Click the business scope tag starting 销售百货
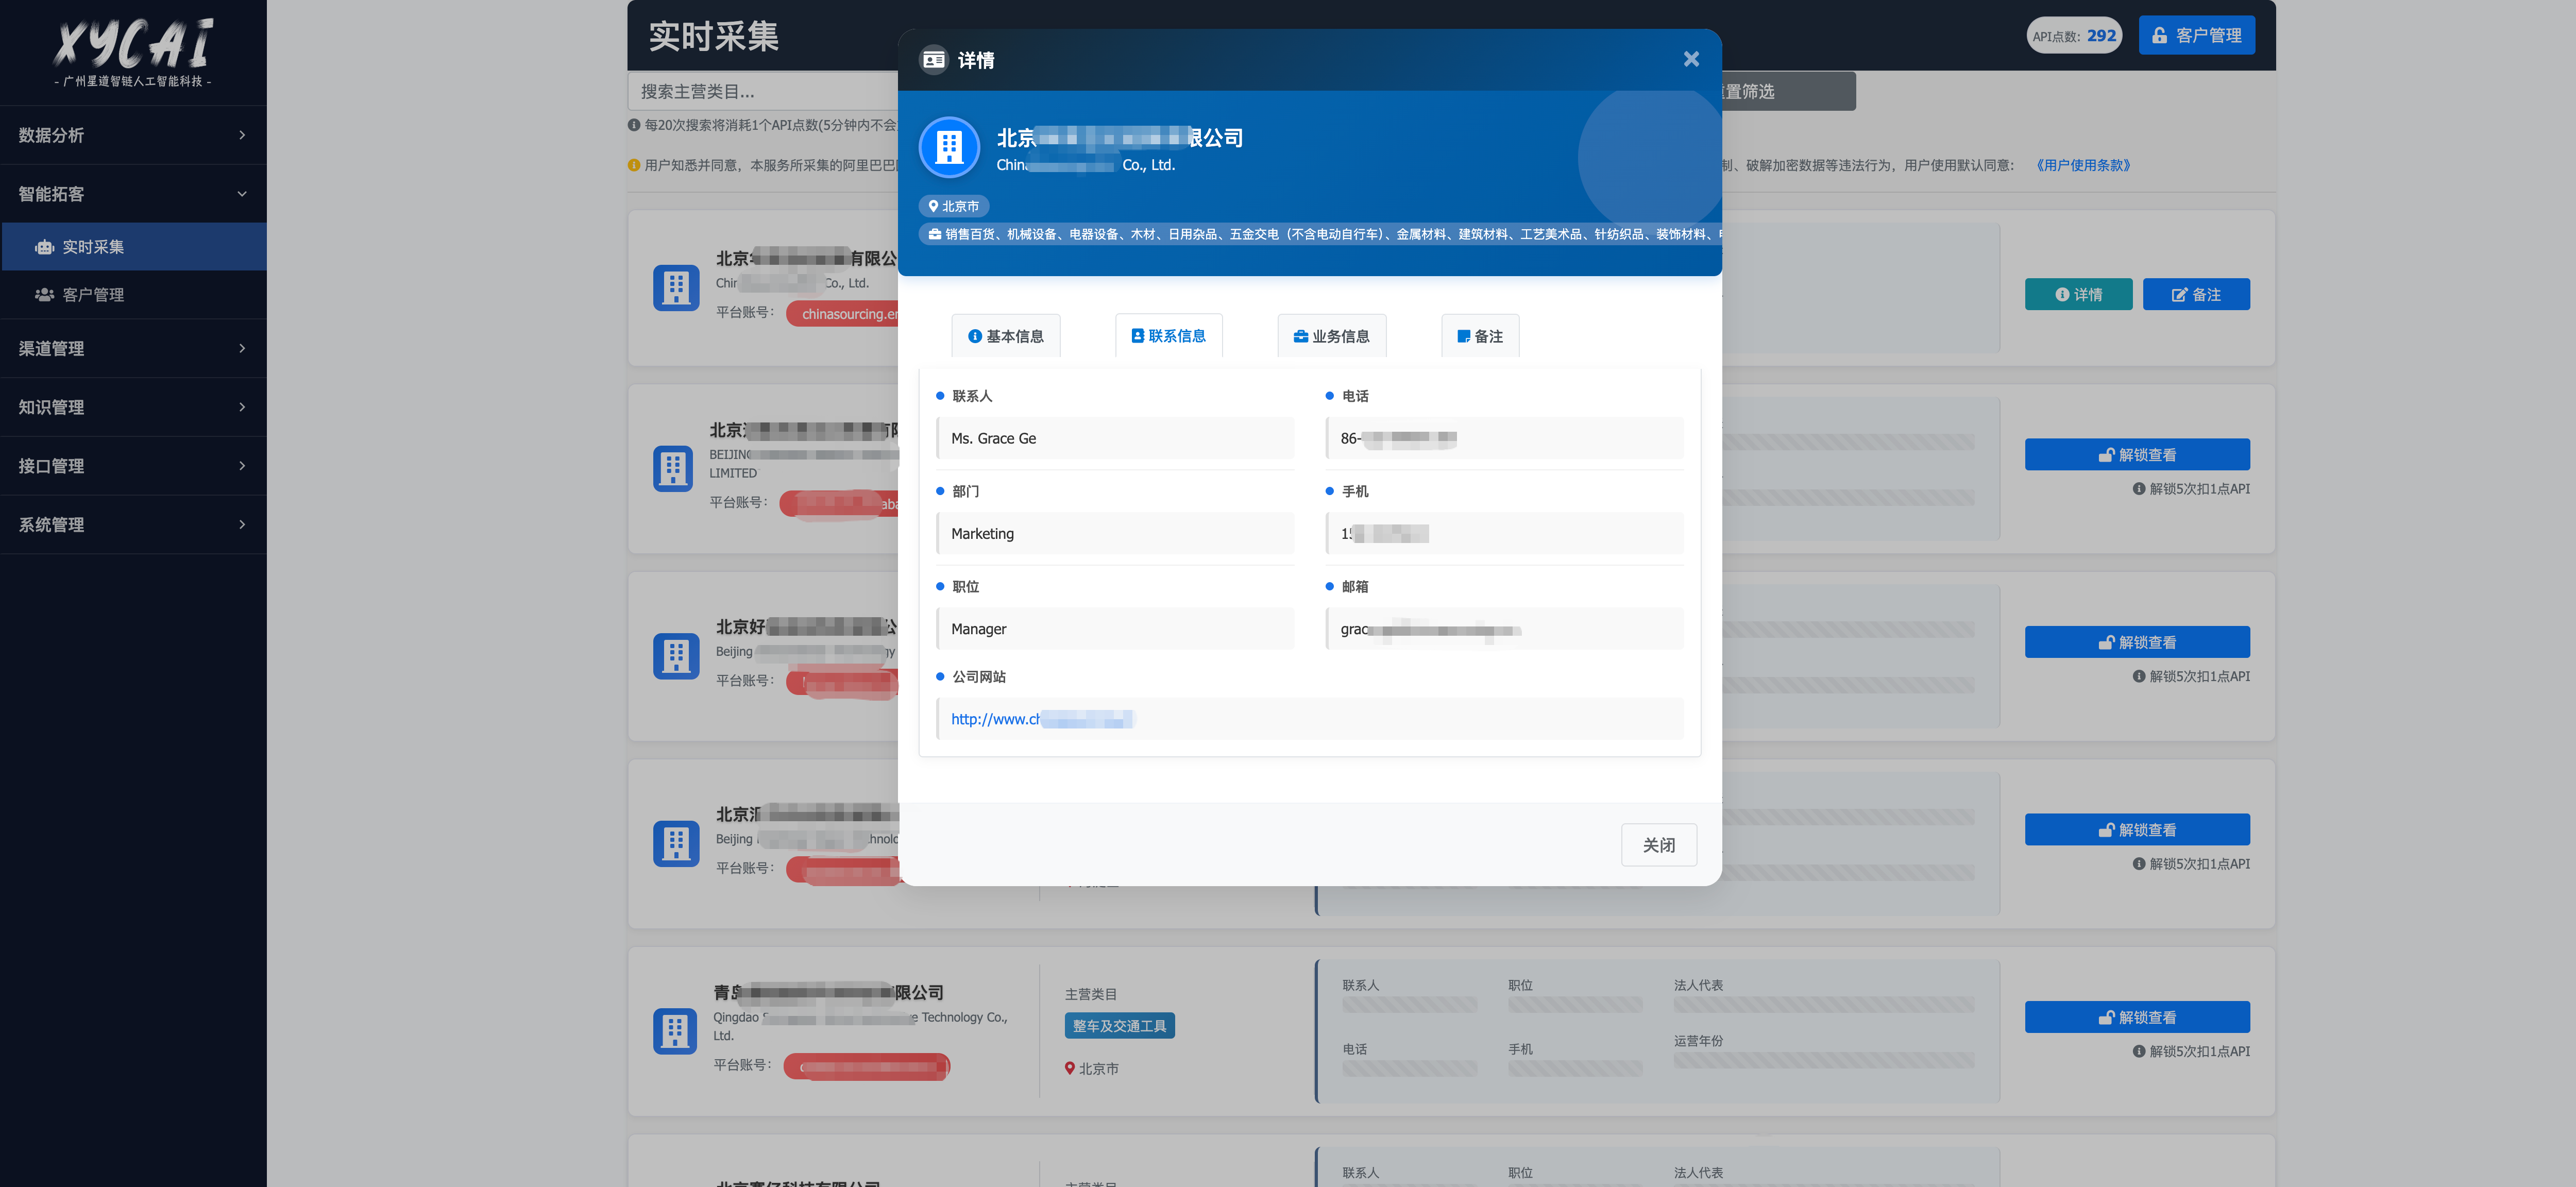The width and height of the screenshot is (2576, 1187). (1320, 234)
